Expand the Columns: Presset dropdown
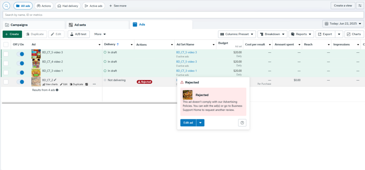365x170 pixels. pyautogui.click(x=237, y=34)
